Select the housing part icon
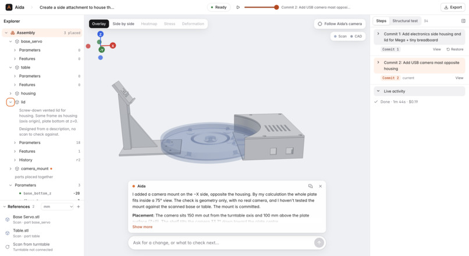 [x=17, y=93]
